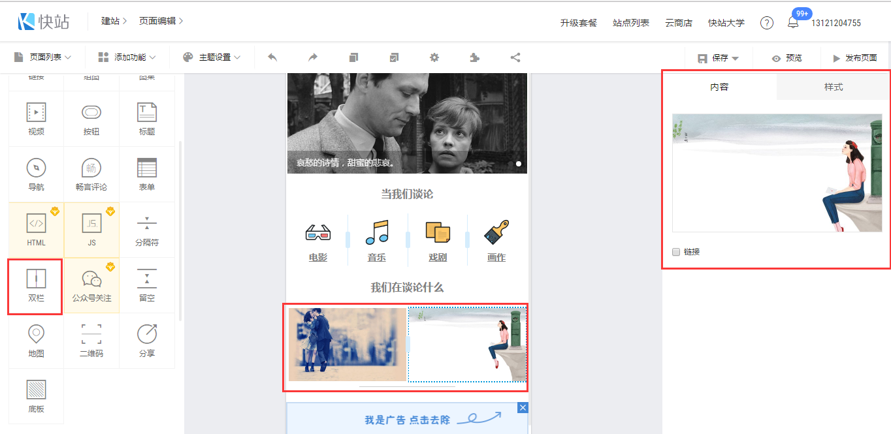Click the undo arrow in toolbar
Image resolution: width=891 pixels, height=434 pixels.
[x=272, y=57]
